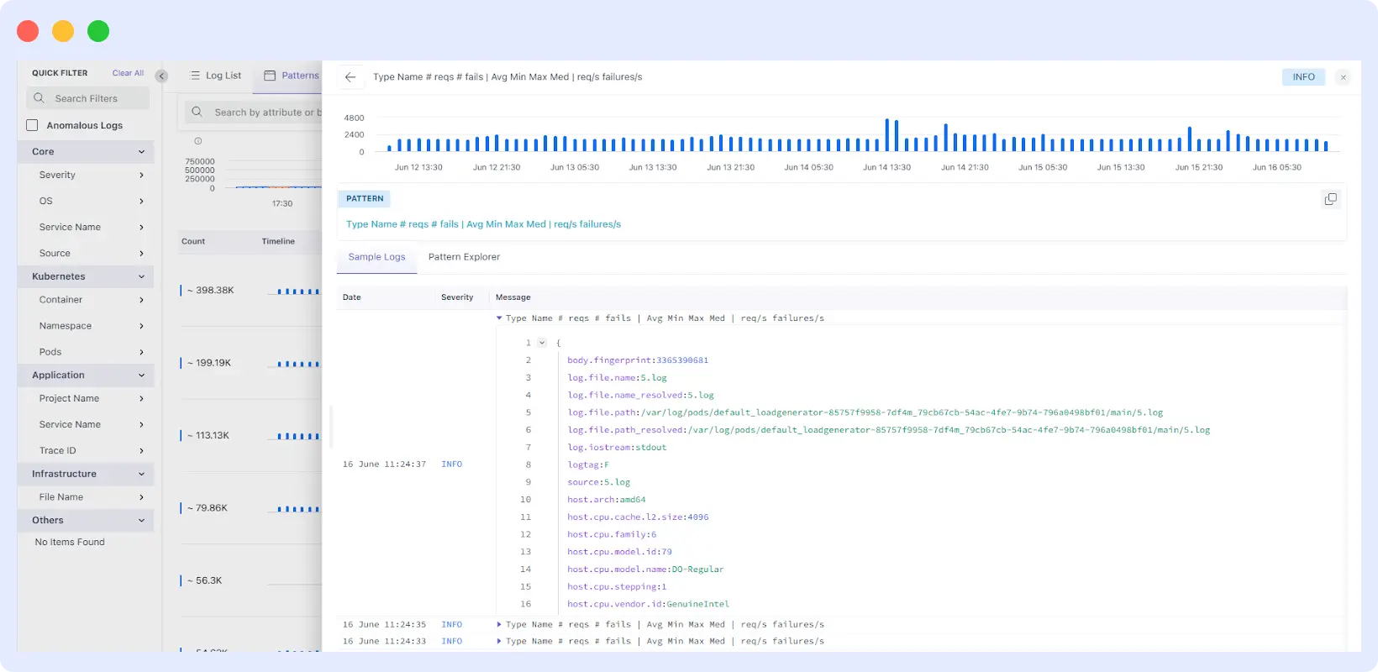Click the search icon in attribute search
Image resolution: width=1378 pixels, height=672 pixels.
tap(197, 112)
